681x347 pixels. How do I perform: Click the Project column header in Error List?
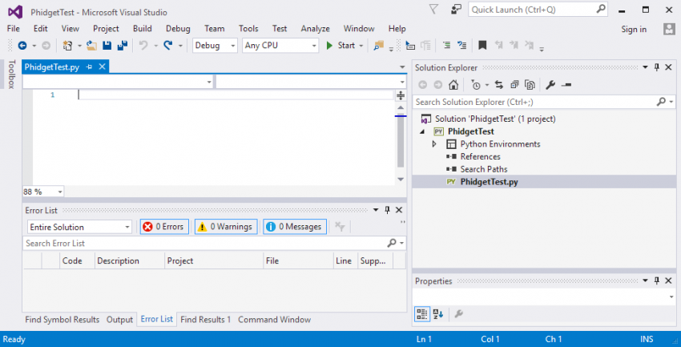pyautogui.click(x=214, y=261)
